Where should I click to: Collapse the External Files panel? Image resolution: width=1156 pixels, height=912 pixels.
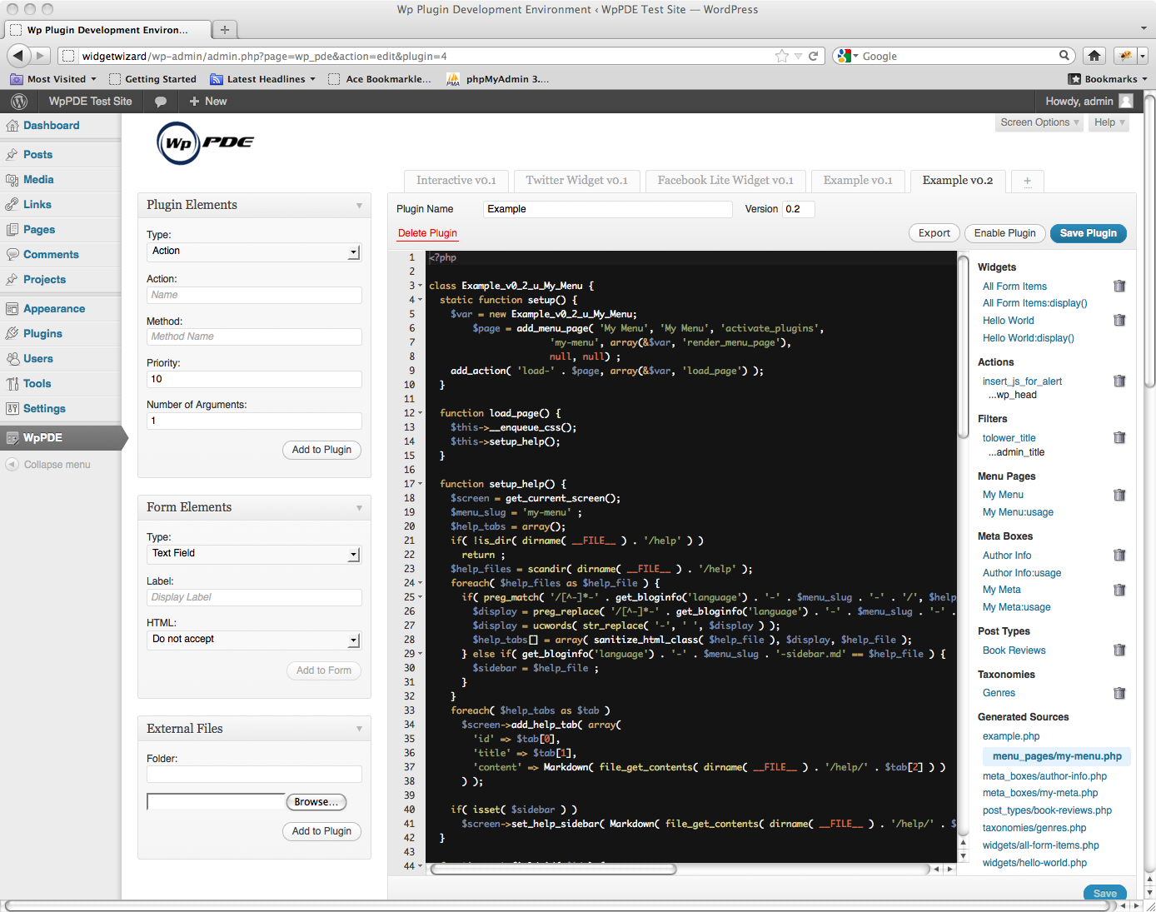pyautogui.click(x=359, y=729)
